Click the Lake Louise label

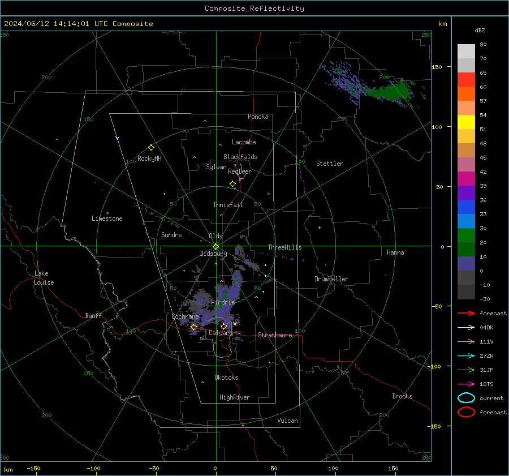[44, 278]
